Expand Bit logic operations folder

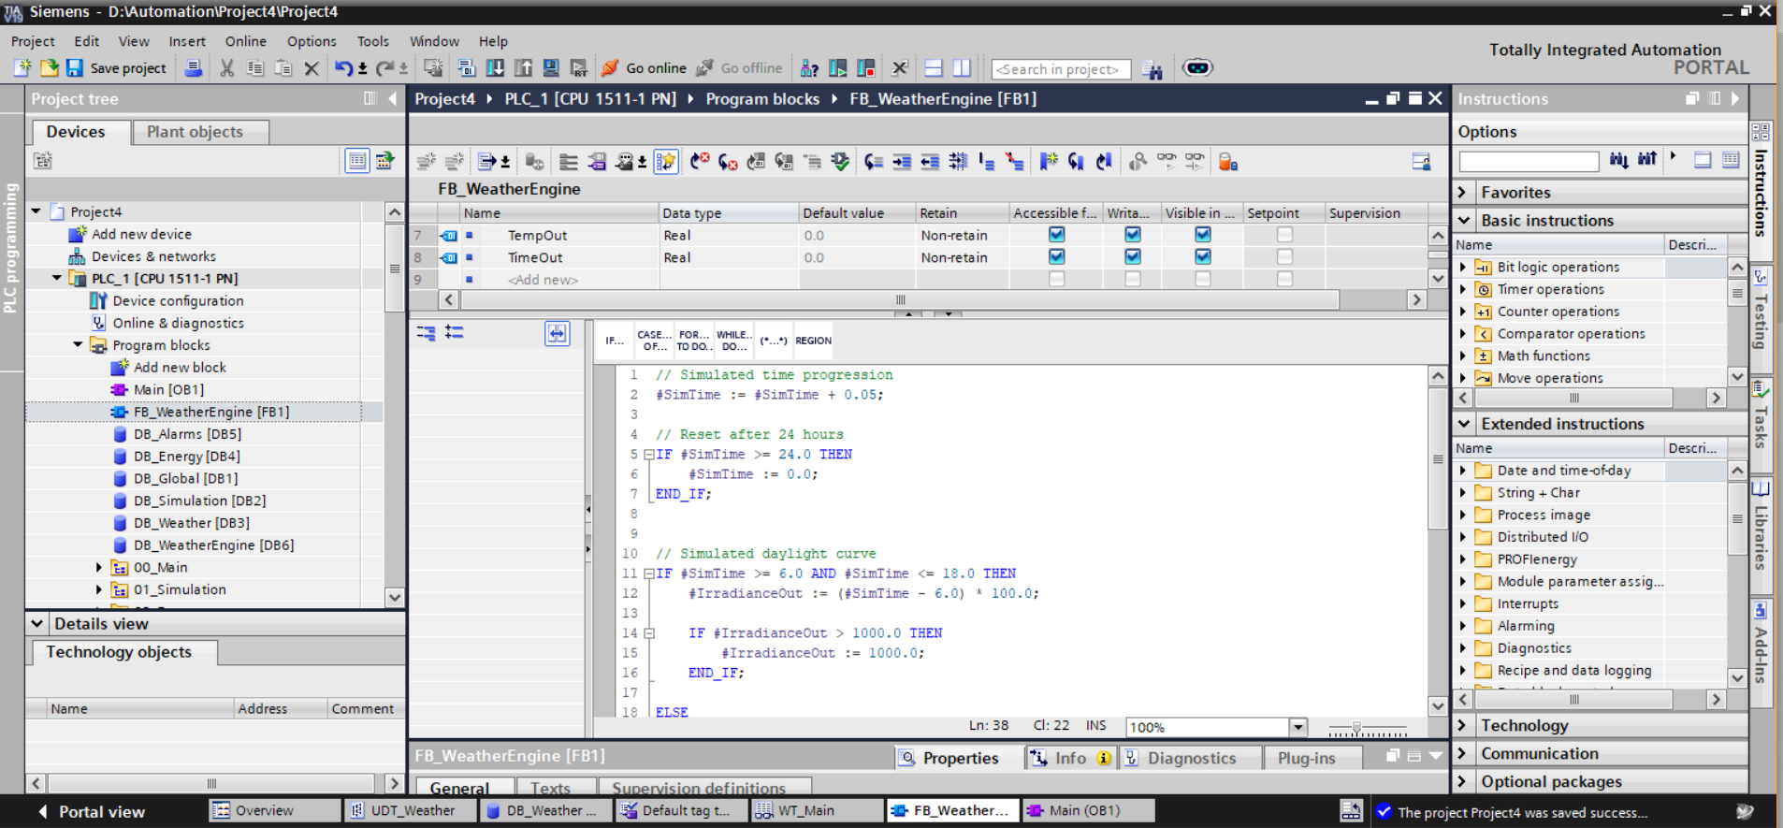1463,267
